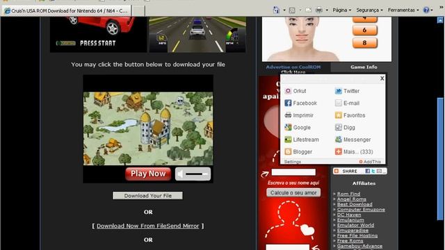Viewport: 445px width, 250px height.
Task: Select orange answer button 6
Action: [x=364, y=30]
